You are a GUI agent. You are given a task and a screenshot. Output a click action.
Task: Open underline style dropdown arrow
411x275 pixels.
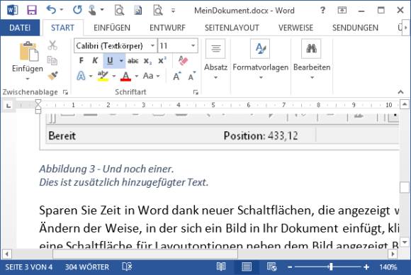pos(121,60)
